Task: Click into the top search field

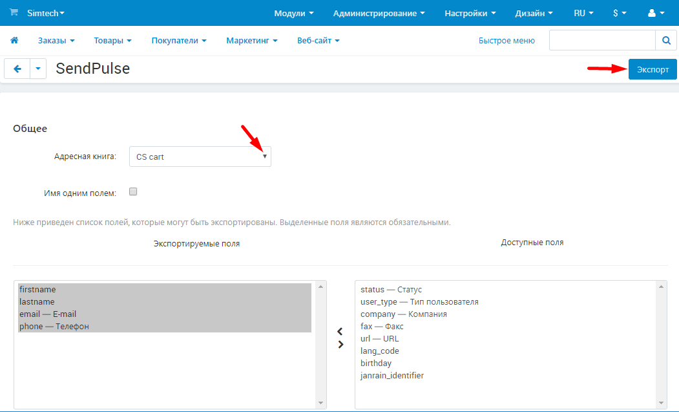Action: coord(601,40)
